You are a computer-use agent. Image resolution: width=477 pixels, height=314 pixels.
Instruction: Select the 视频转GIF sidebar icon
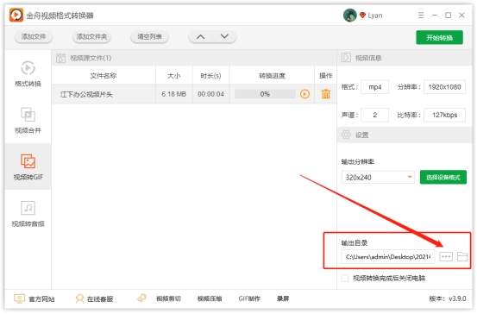click(x=28, y=161)
